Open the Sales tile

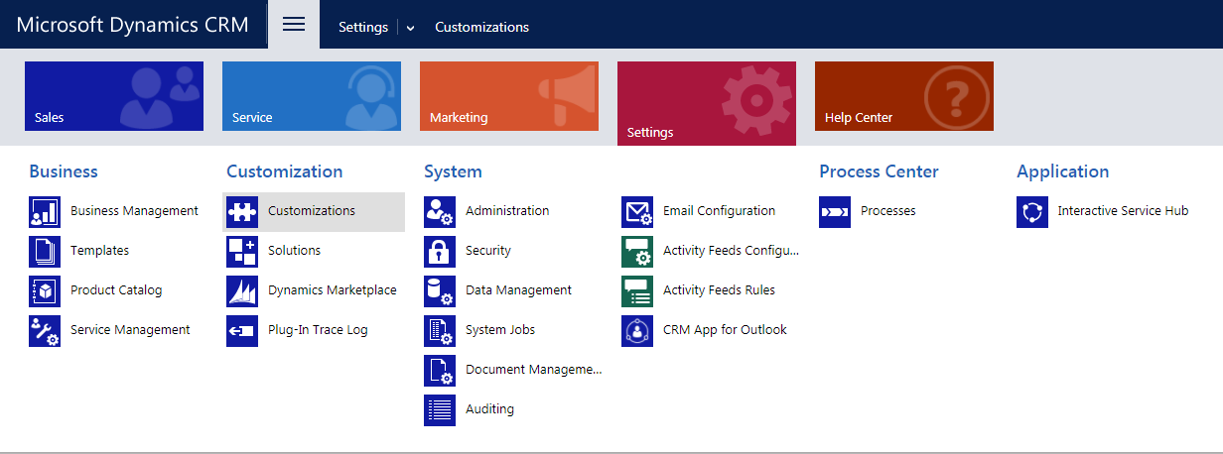pyautogui.click(x=114, y=96)
